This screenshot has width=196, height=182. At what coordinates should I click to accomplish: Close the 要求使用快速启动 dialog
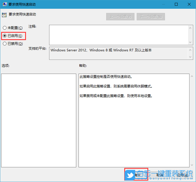click(189, 4)
